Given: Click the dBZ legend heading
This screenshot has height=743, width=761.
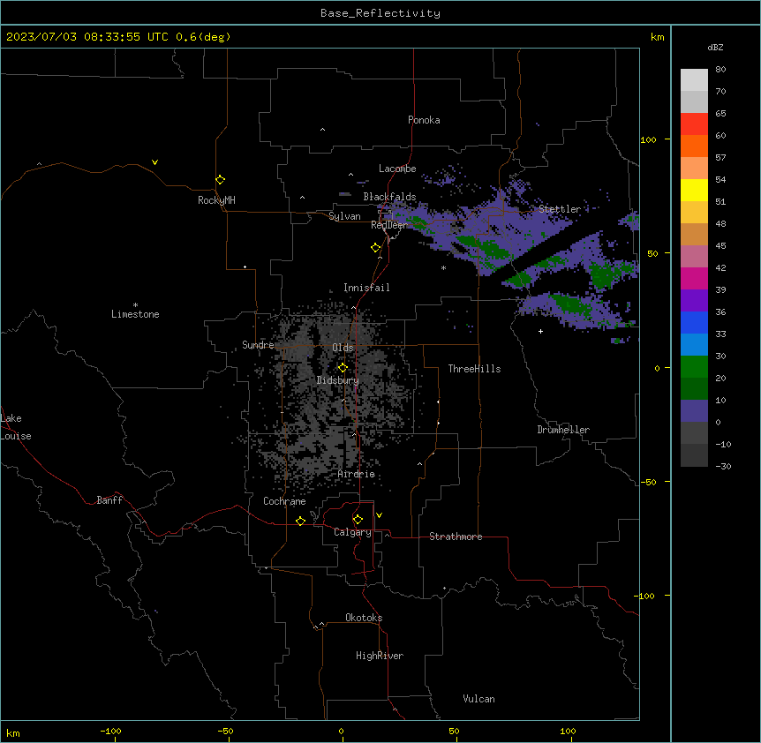Looking at the screenshot, I should tap(715, 48).
